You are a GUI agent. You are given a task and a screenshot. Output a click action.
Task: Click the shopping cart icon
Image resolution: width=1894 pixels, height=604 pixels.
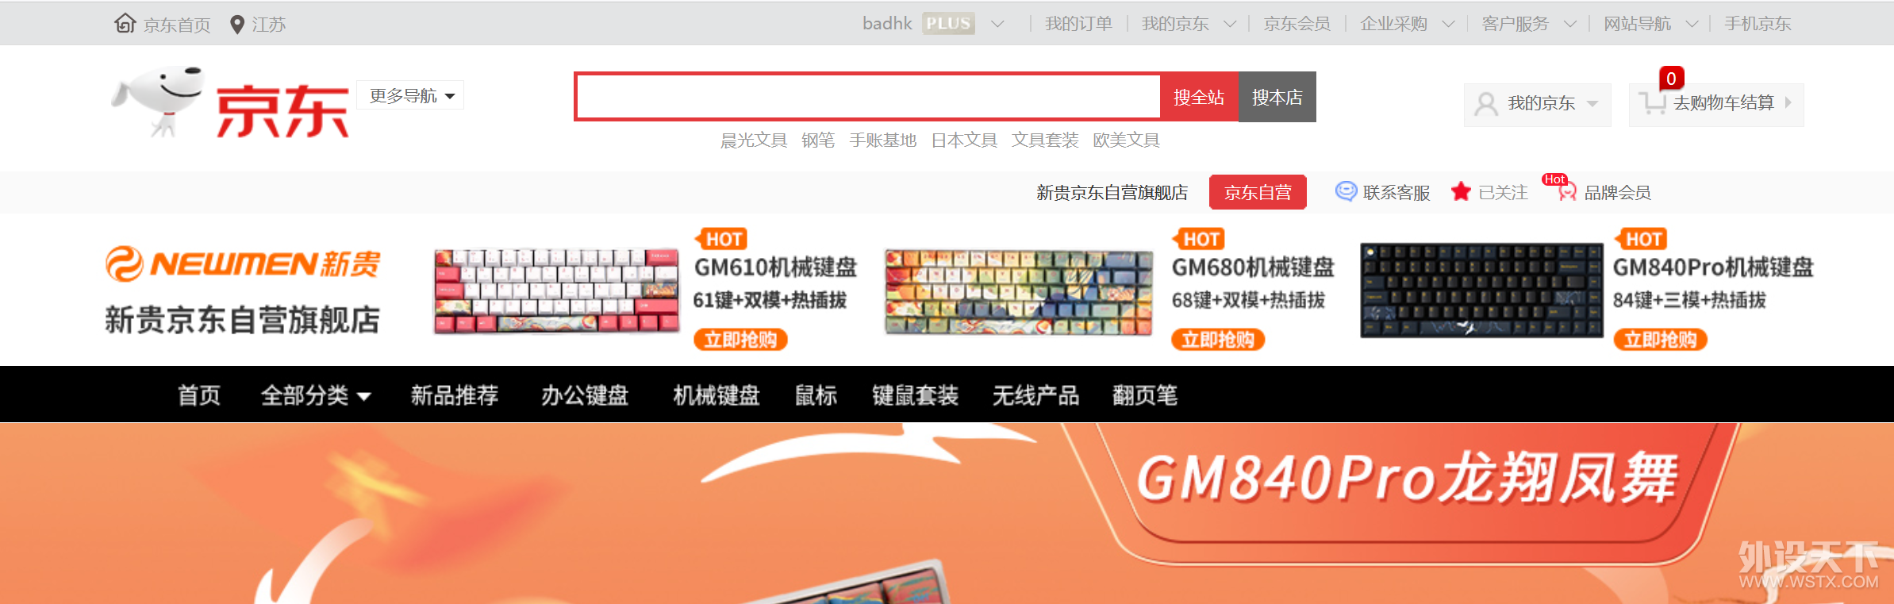tap(1653, 103)
